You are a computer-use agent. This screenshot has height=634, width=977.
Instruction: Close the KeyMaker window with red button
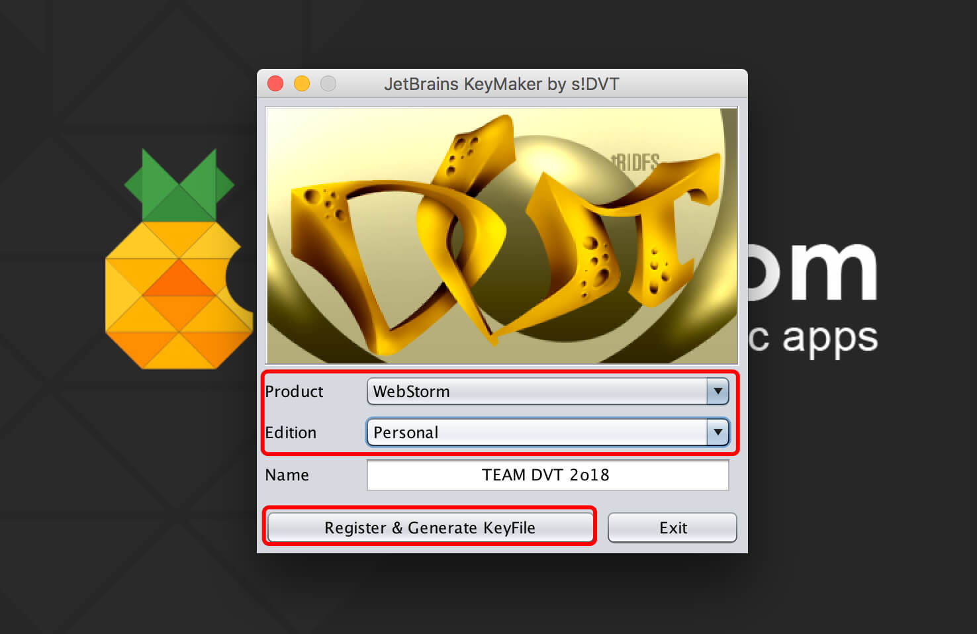click(275, 83)
